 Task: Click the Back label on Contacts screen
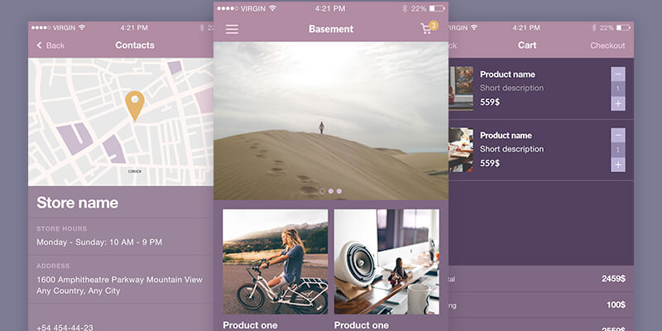55,46
